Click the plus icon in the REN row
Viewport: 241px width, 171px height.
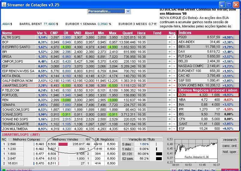coord(170,100)
